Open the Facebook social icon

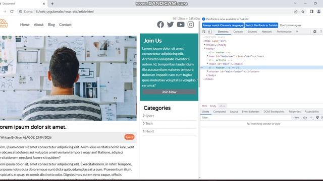click(160, 25)
